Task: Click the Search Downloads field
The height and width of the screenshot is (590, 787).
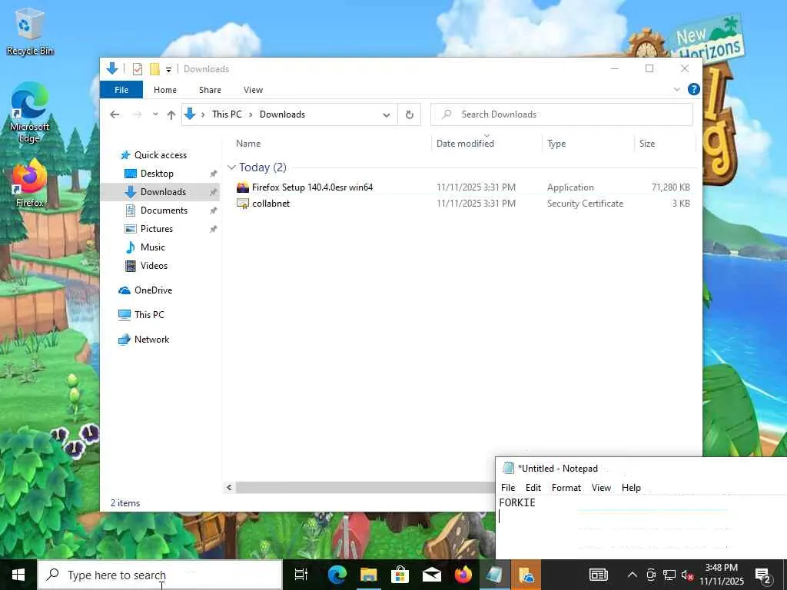Action: (x=562, y=114)
